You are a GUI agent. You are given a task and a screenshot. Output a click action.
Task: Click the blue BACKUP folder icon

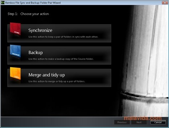(15, 51)
